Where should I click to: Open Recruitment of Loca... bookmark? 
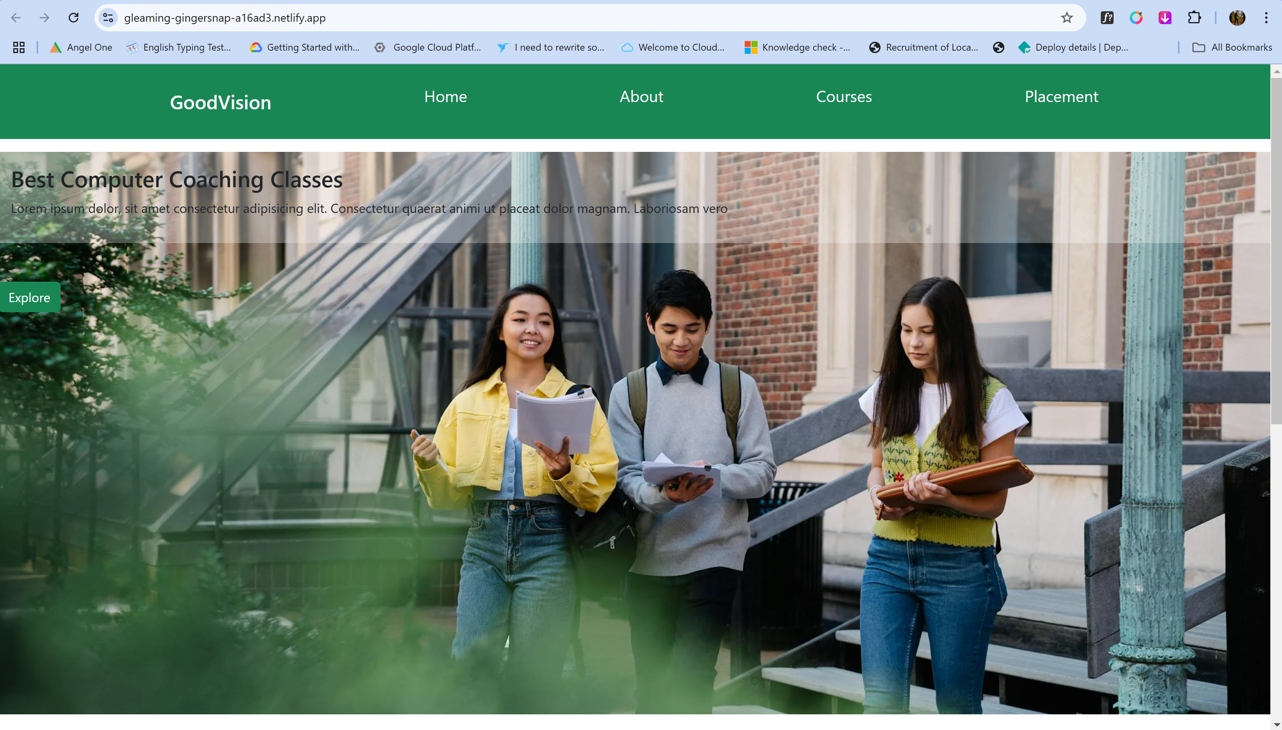924,47
